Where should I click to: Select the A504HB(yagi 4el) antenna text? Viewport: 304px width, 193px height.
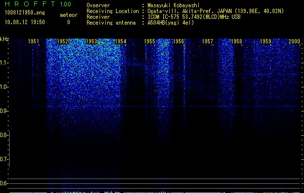(171, 23)
